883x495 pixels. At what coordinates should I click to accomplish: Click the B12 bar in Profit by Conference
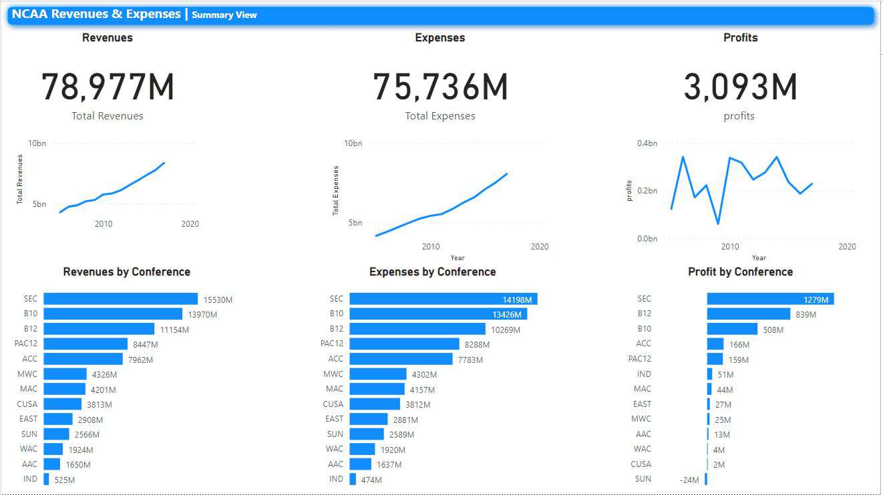(x=748, y=314)
